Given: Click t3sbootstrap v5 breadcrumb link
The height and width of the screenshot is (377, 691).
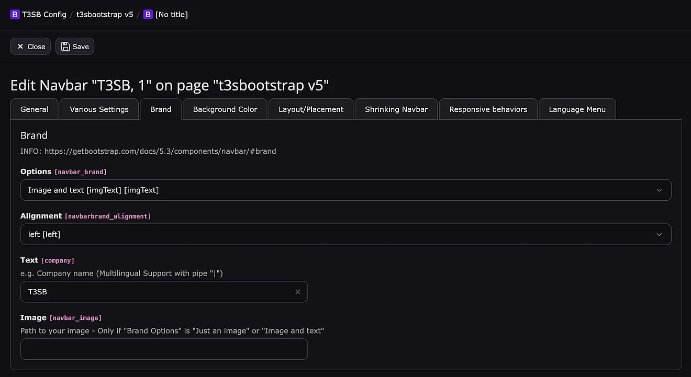Looking at the screenshot, I should (x=105, y=15).
